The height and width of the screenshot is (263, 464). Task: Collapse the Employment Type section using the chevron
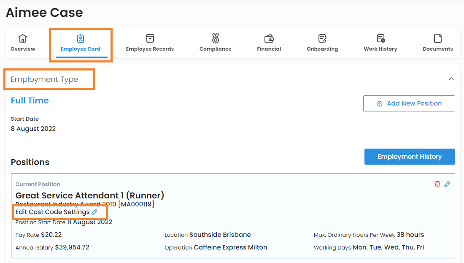click(451, 79)
